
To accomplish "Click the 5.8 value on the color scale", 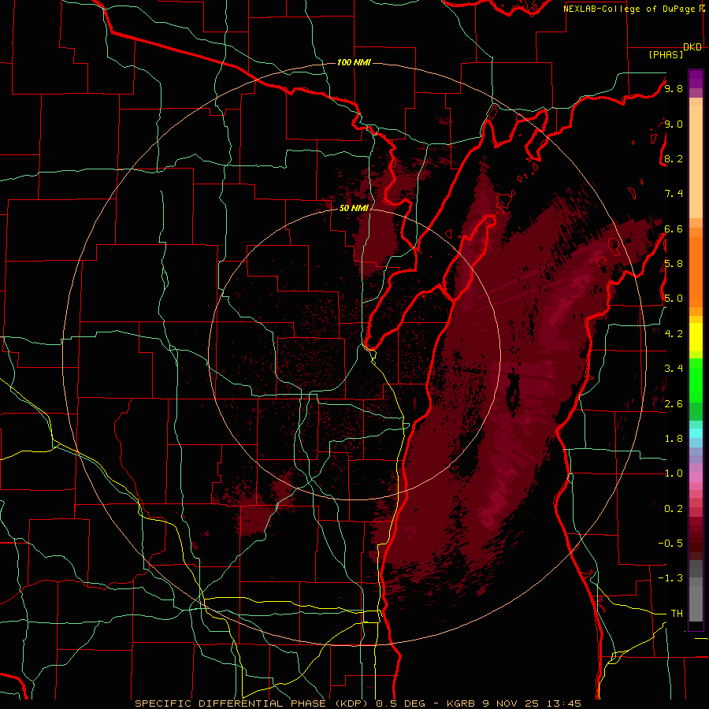I will coord(674,264).
